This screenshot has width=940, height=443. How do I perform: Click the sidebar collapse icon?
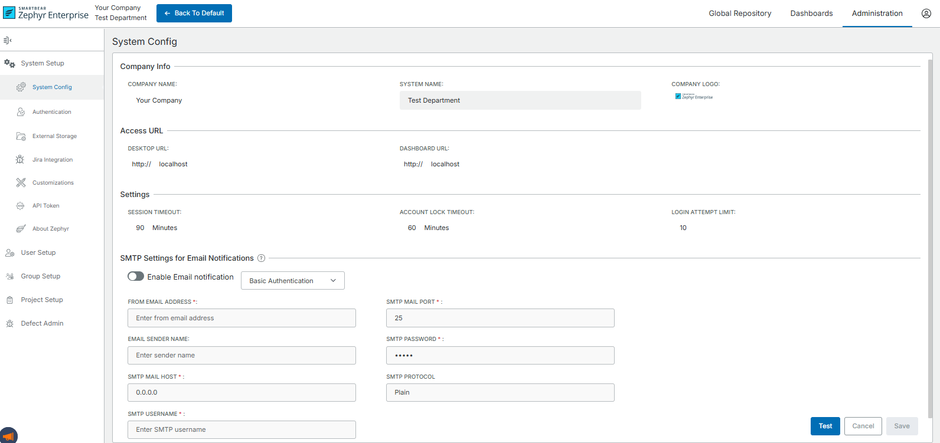[8, 40]
